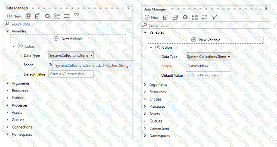The width and height of the screenshot is (277, 147).
Task: Open the Data Type dropdown in right panel
Action: pos(209,57)
